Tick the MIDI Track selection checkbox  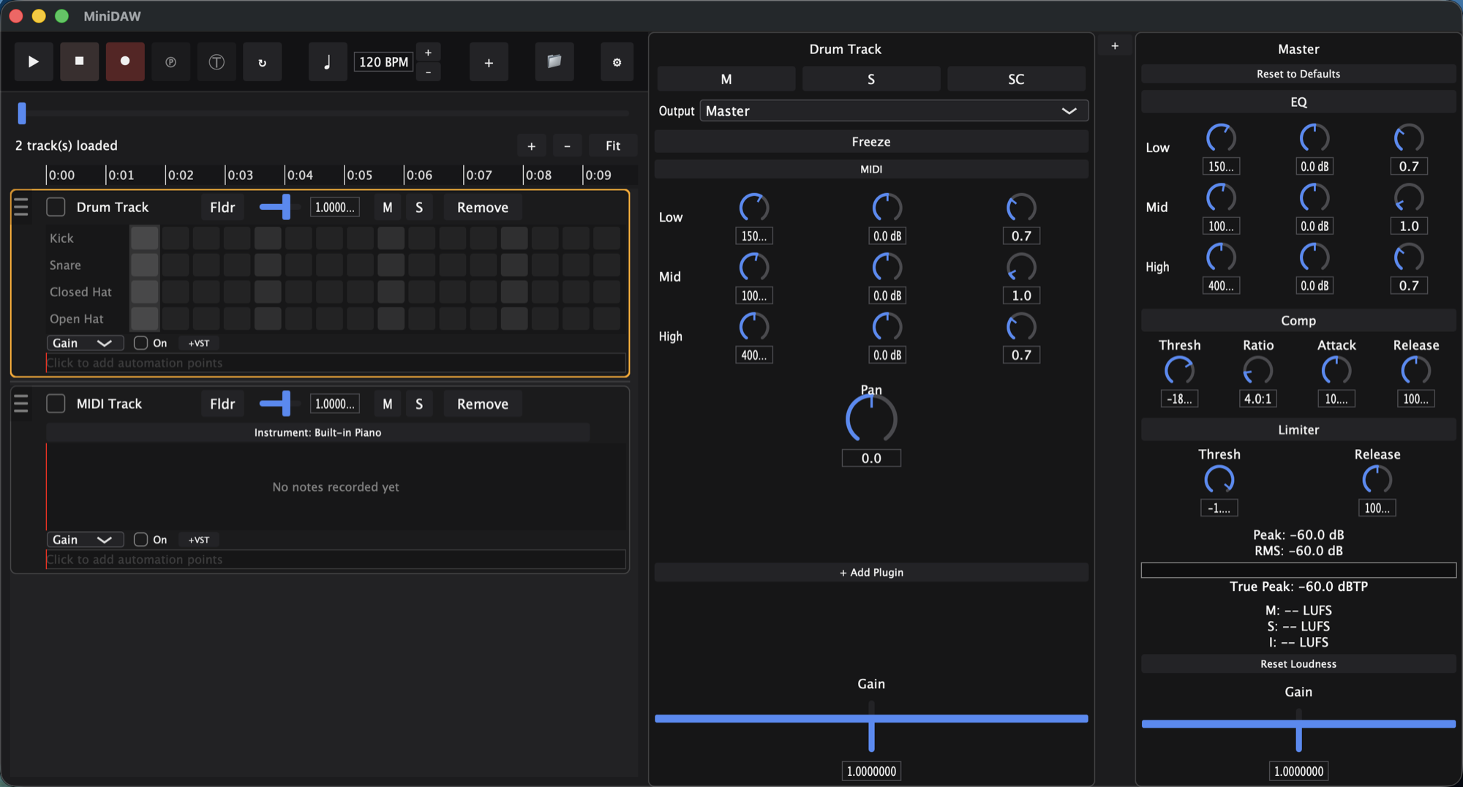(56, 404)
